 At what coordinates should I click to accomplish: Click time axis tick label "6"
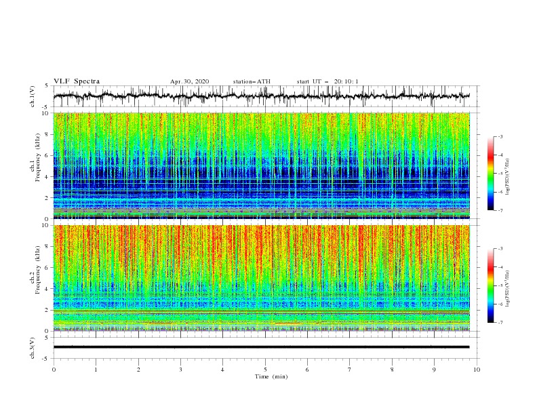tap(307, 370)
